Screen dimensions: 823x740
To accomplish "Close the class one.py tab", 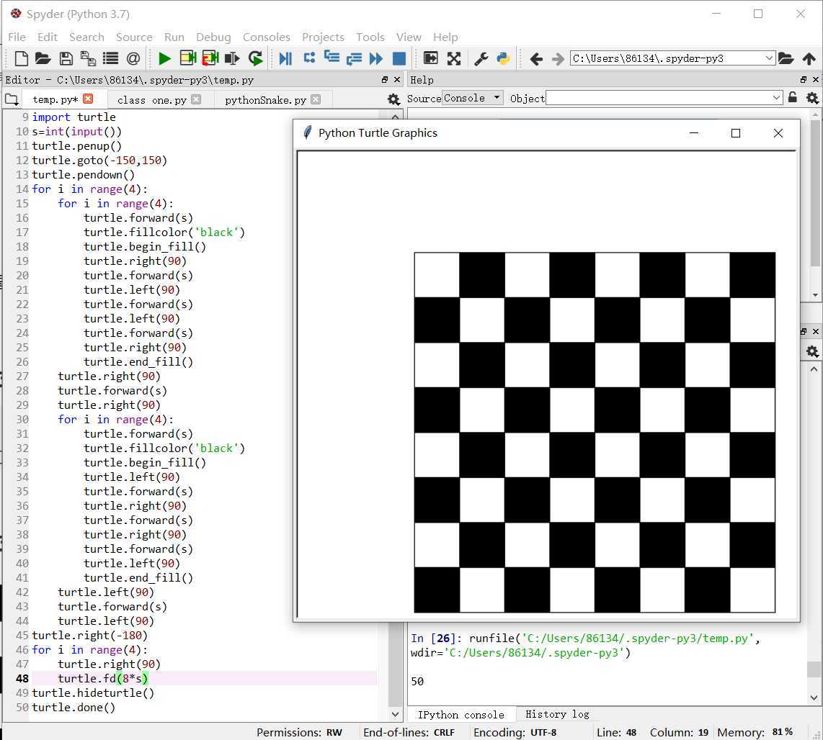I will tap(196, 99).
